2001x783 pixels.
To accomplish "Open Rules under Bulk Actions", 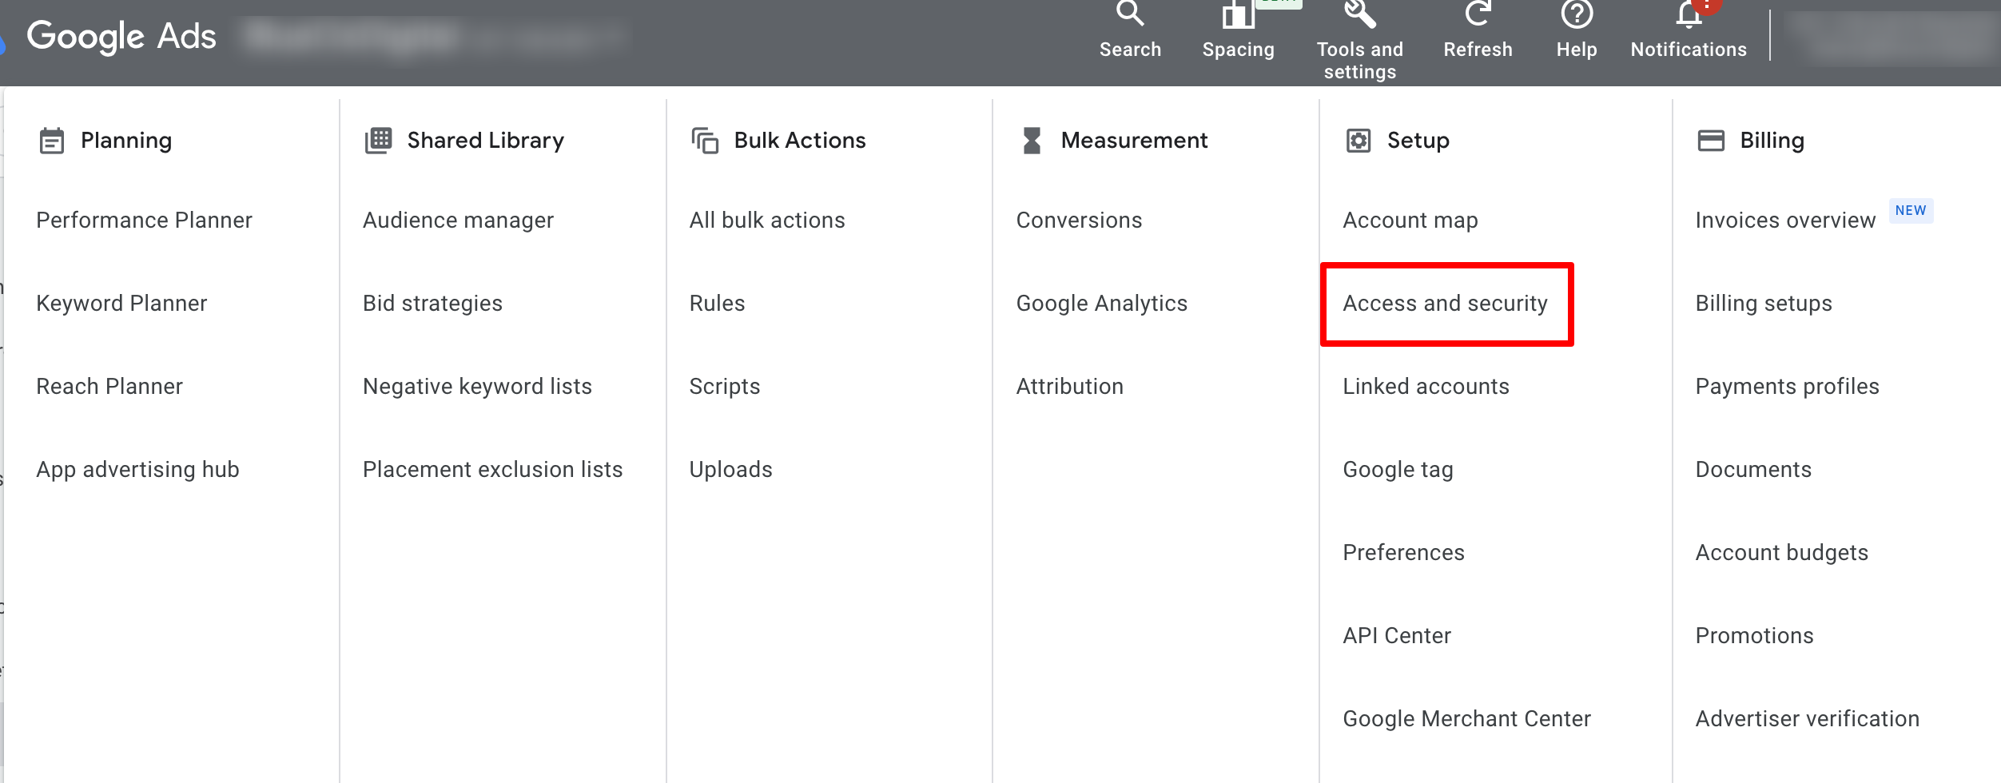I will 717,304.
